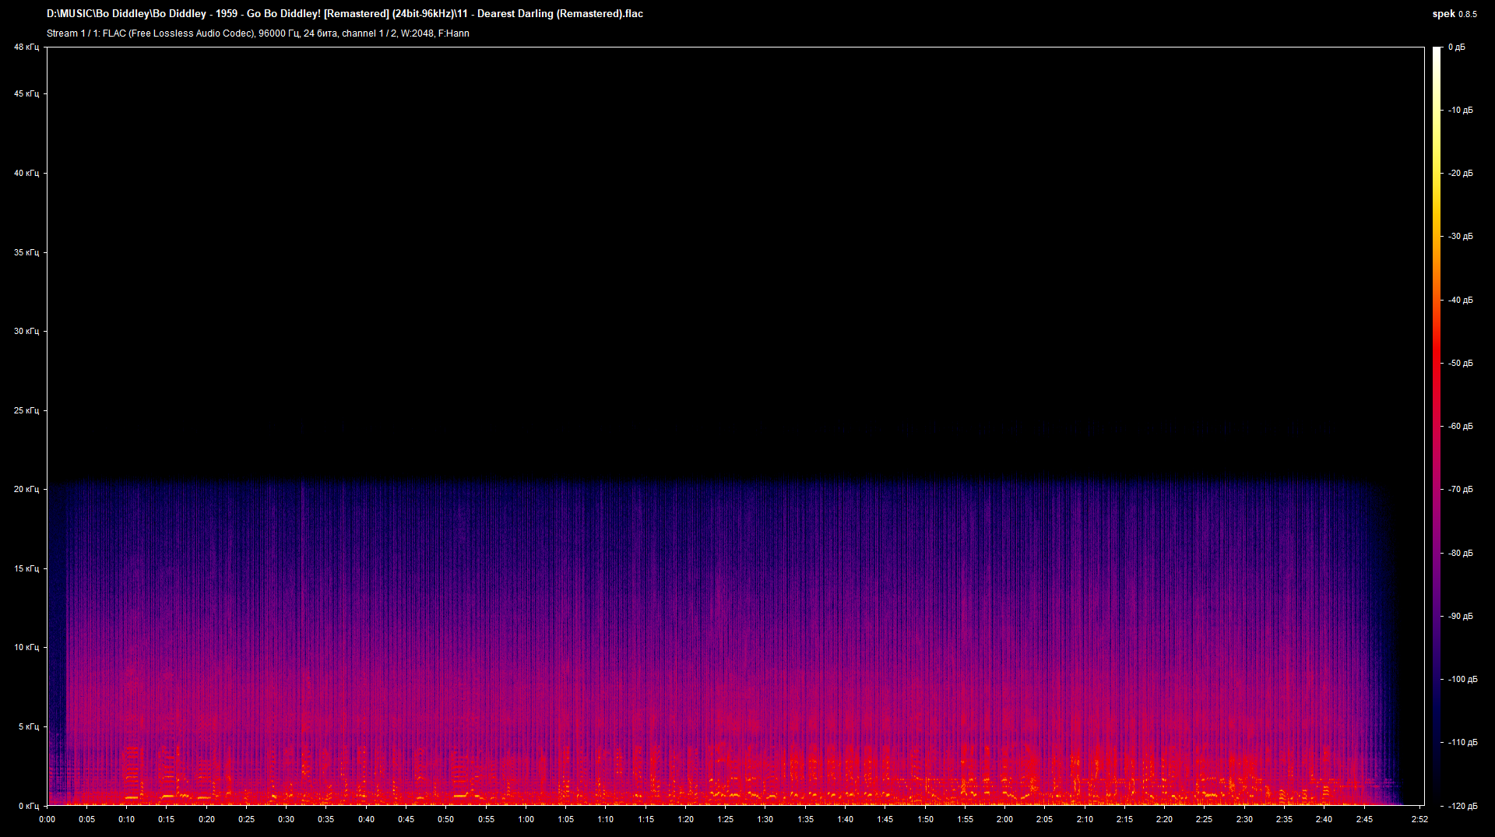Screen dimensions: 1495x837
Task: Click the 1:30 time axis marker
Action: 765,819
